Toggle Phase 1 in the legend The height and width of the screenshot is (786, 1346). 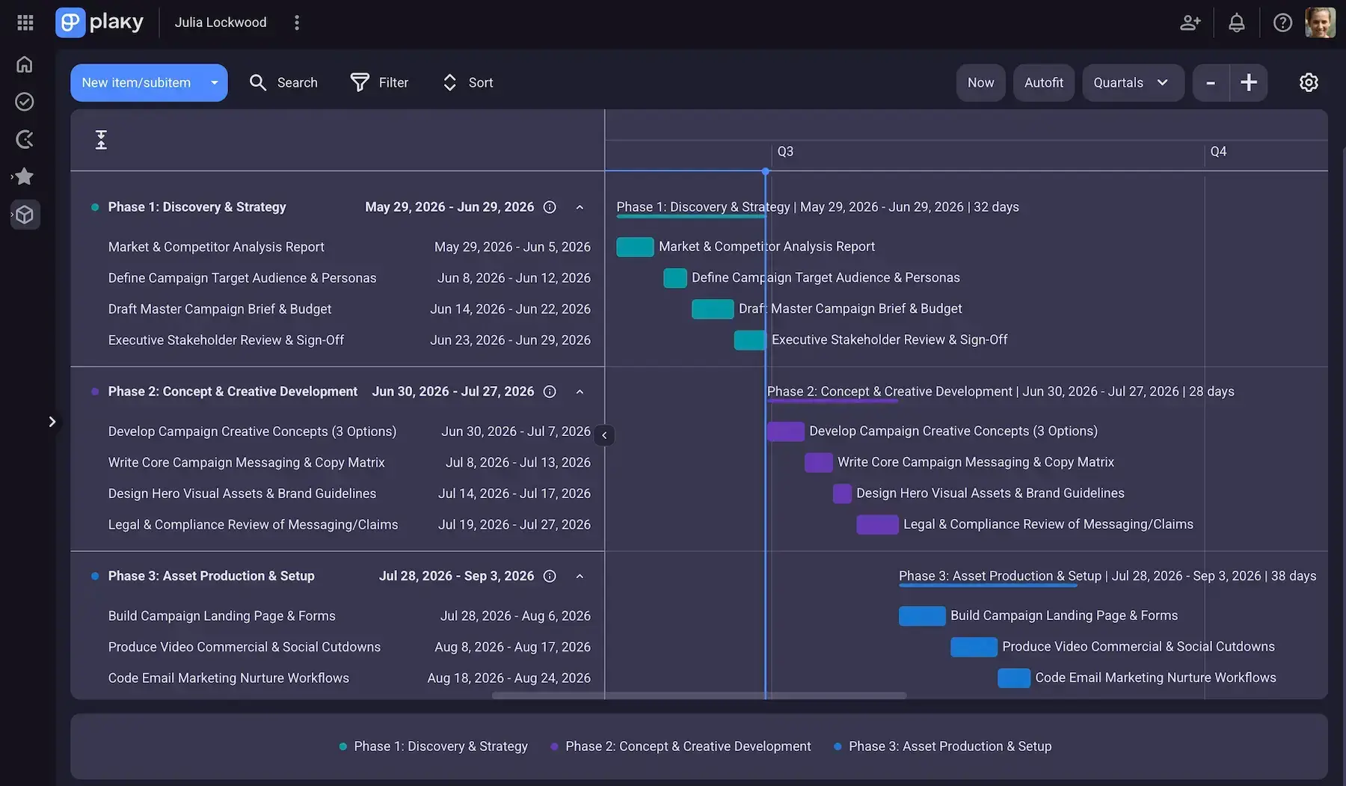tap(433, 746)
